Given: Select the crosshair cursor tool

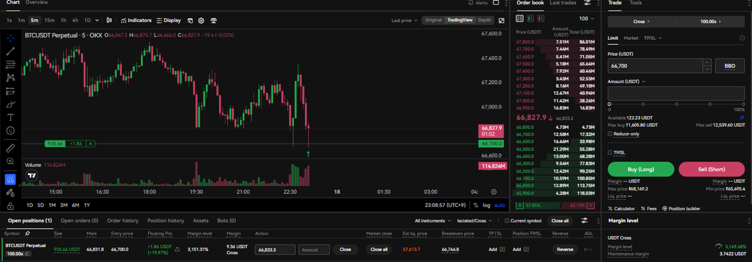Looking at the screenshot, I should click(10, 38).
